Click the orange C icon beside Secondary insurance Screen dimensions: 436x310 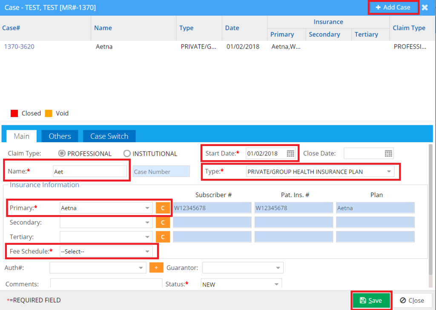(x=163, y=222)
